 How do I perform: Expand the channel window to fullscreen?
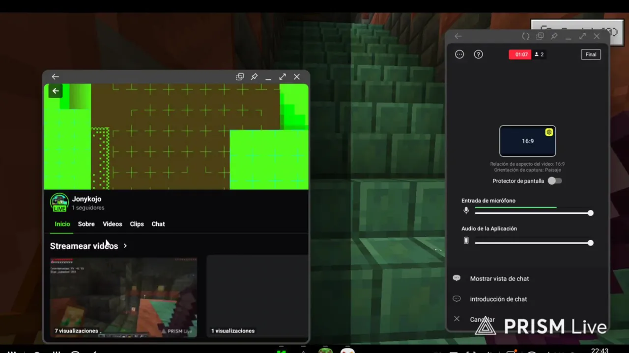pyautogui.click(x=283, y=76)
